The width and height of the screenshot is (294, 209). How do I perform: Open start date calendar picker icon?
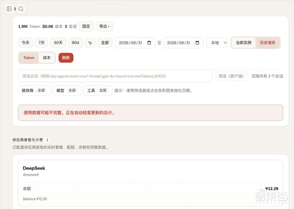coord(149,43)
